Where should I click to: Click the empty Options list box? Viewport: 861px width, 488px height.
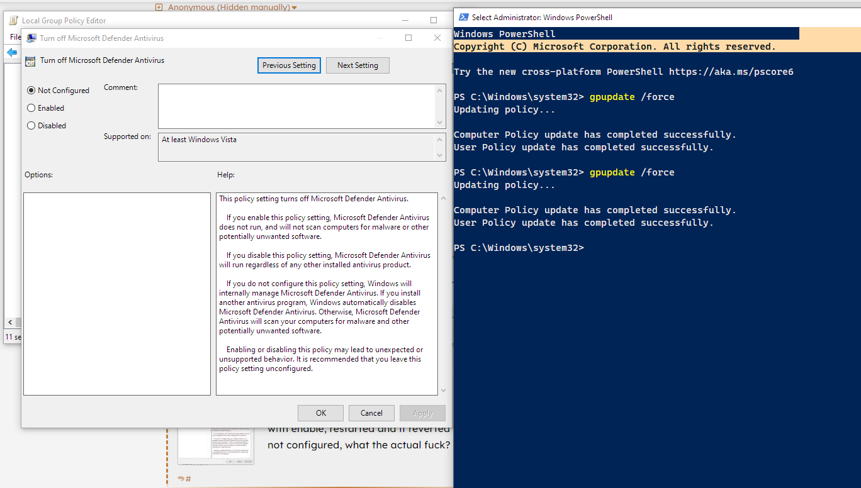[x=117, y=294]
